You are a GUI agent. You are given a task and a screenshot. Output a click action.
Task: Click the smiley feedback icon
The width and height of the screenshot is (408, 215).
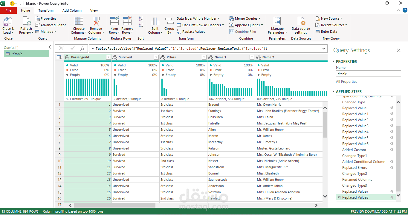(x=12, y=4)
